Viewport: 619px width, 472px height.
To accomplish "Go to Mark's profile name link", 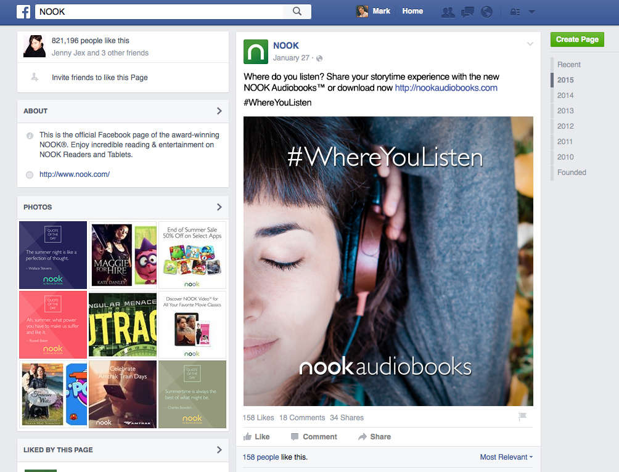I will click(x=381, y=11).
